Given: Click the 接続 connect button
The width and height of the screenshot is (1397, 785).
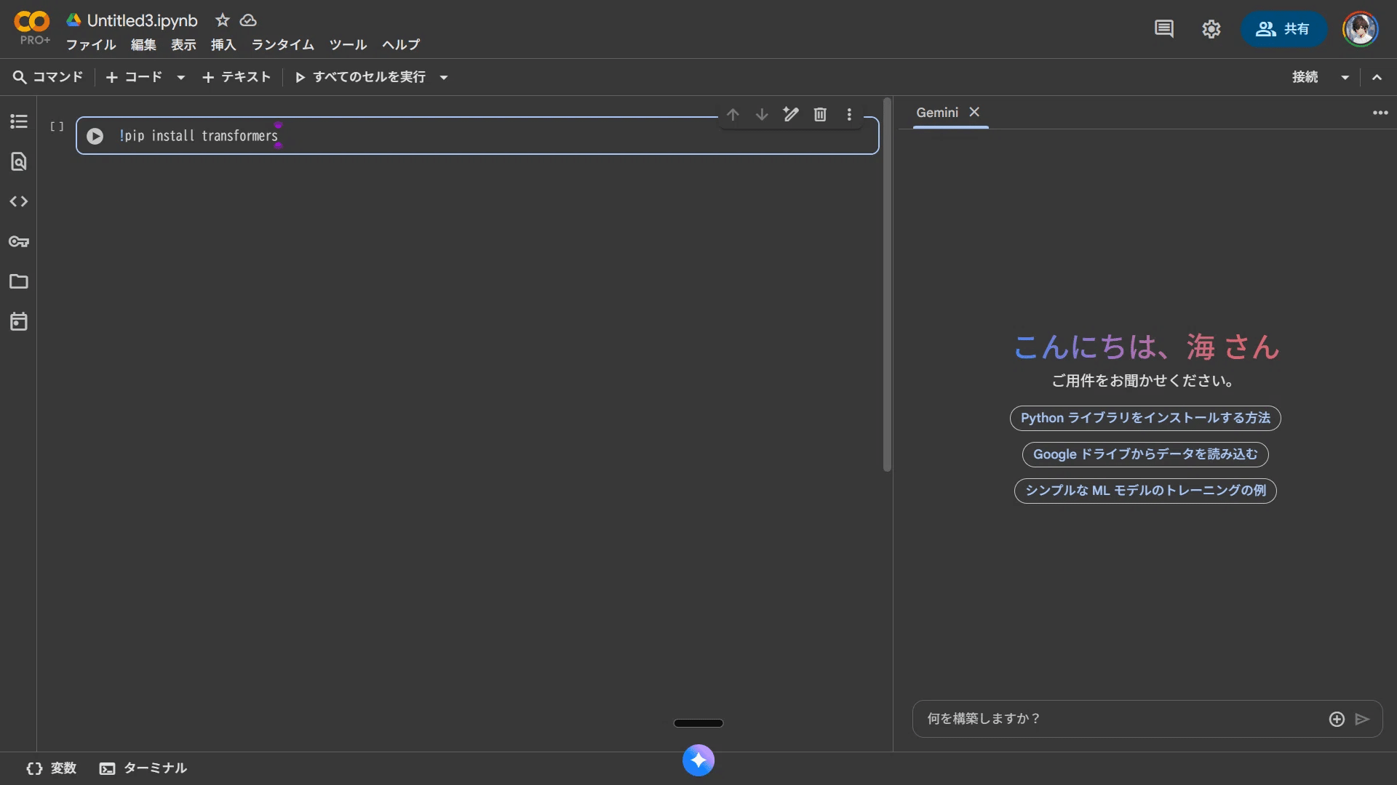Looking at the screenshot, I should click(x=1305, y=77).
